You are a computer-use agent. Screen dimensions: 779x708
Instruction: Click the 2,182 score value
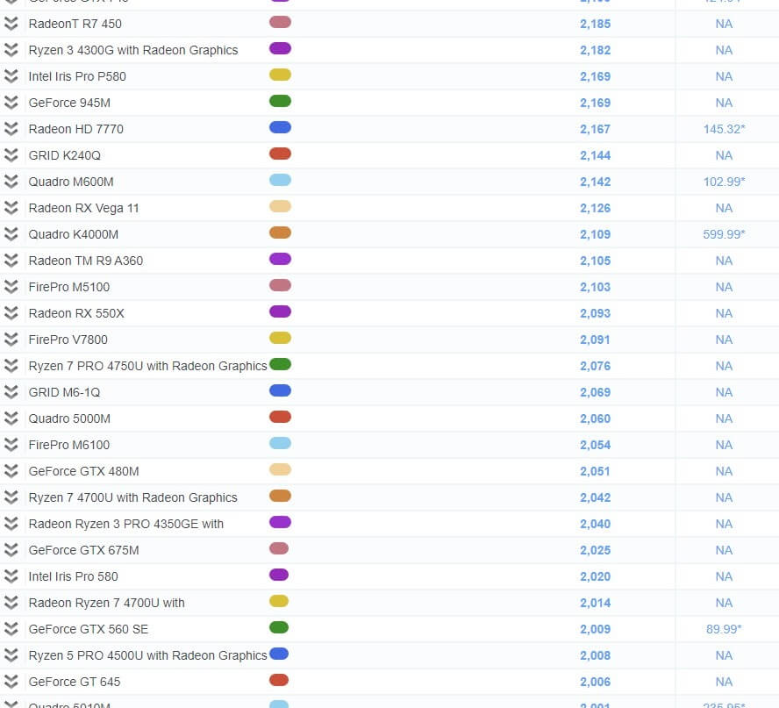(x=595, y=50)
